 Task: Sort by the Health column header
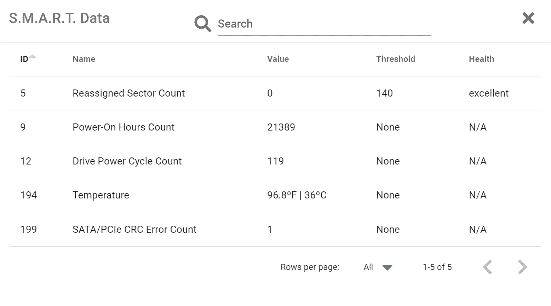click(481, 59)
